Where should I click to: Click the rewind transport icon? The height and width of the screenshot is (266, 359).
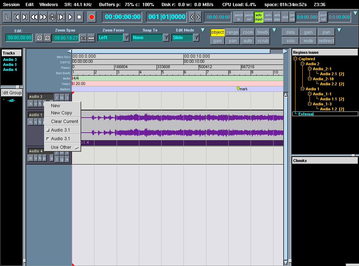(34, 17)
